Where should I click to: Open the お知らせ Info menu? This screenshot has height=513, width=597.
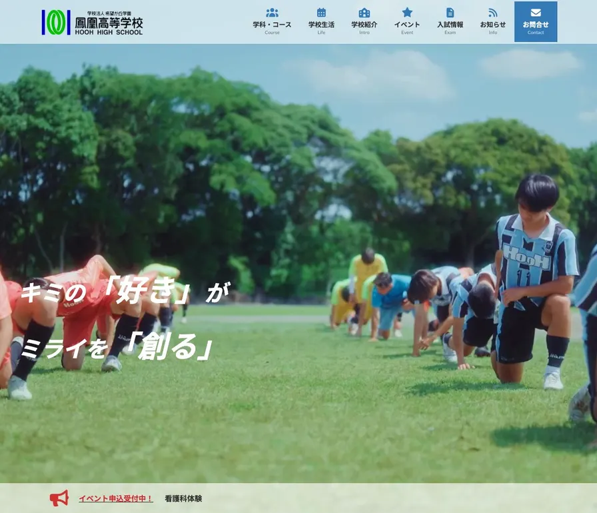click(x=492, y=22)
